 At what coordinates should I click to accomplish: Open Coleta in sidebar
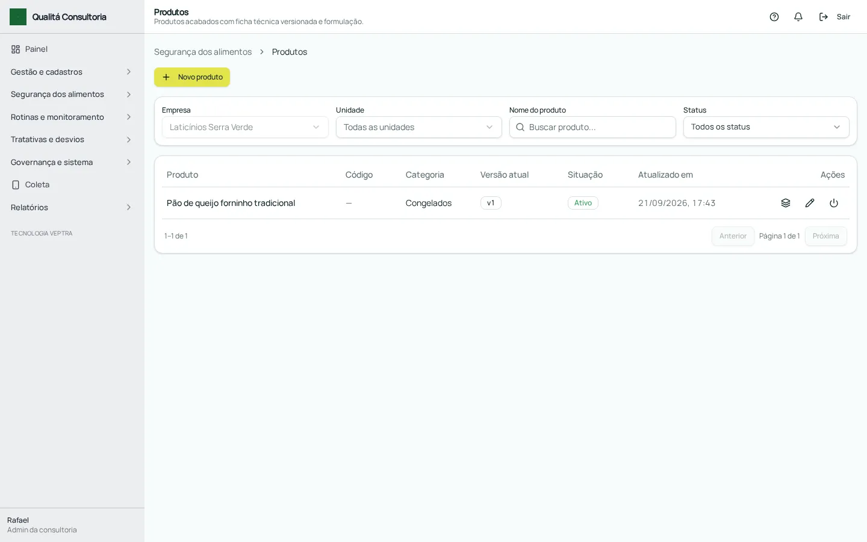click(x=72, y=185)
